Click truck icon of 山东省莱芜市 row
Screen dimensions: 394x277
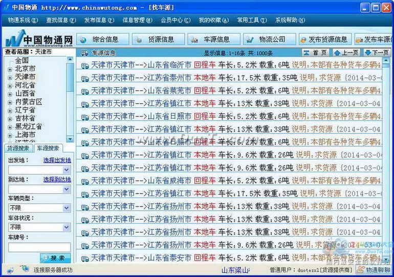tap(85, 91)
